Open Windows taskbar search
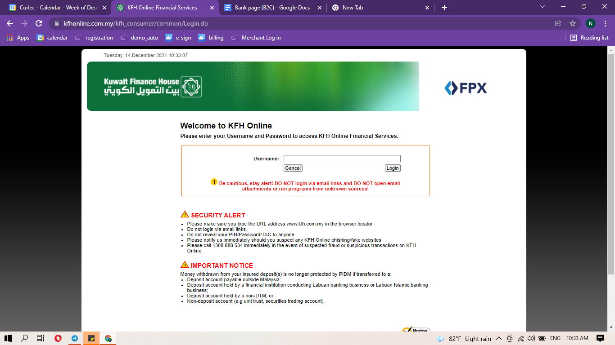 coord(24,338)
